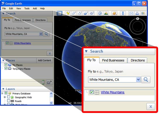Select the Add Path toolbar icon

80,13
